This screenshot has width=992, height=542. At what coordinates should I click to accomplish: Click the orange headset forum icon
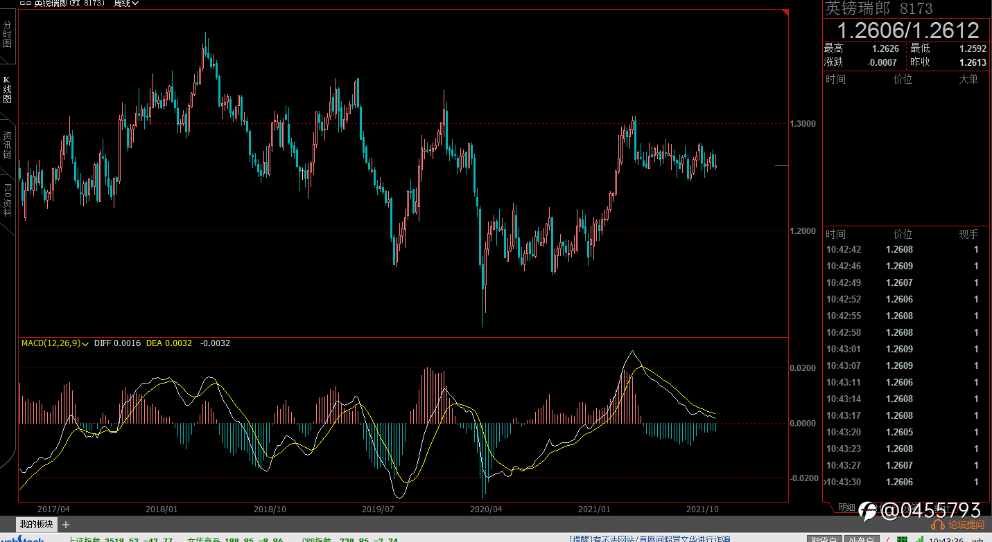(939, 525)
